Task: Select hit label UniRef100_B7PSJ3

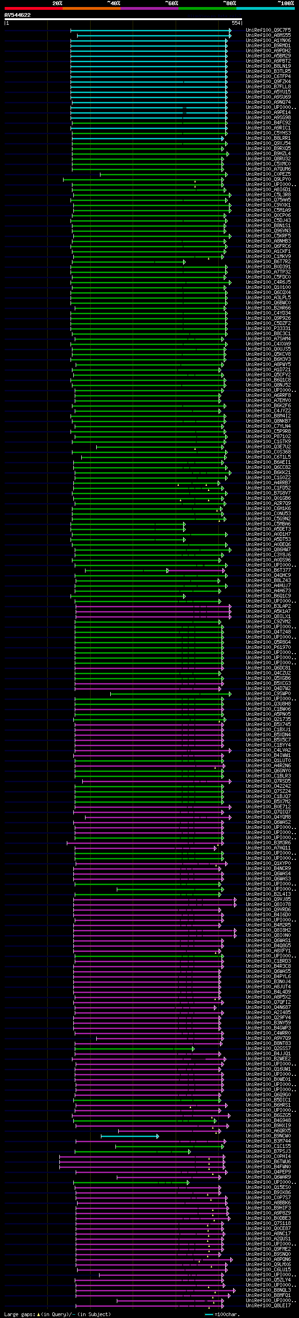Action: click(x=268, y=1152)
